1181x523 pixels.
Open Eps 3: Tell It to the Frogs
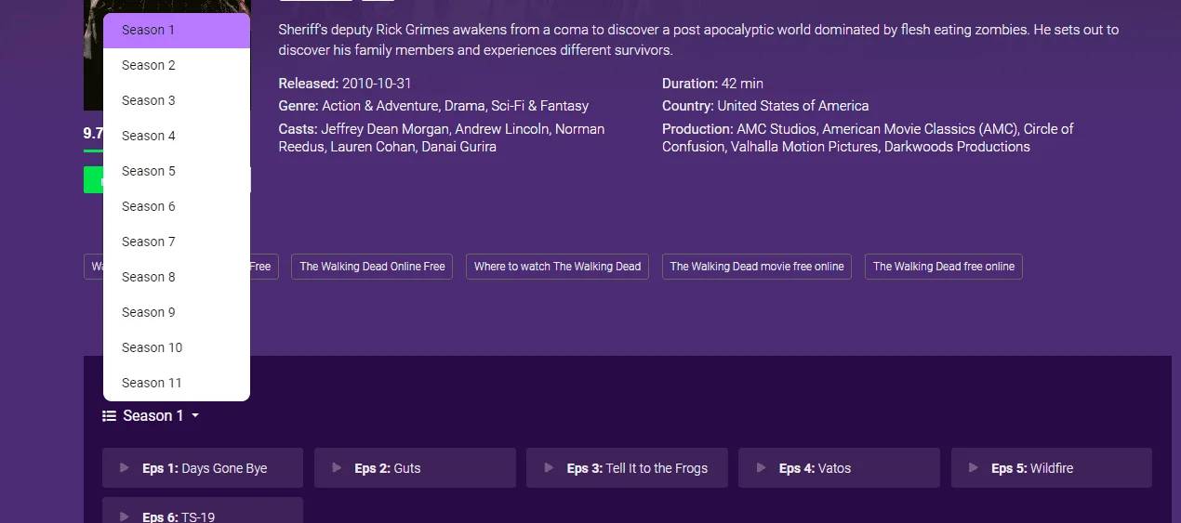(x=627, y=468)
